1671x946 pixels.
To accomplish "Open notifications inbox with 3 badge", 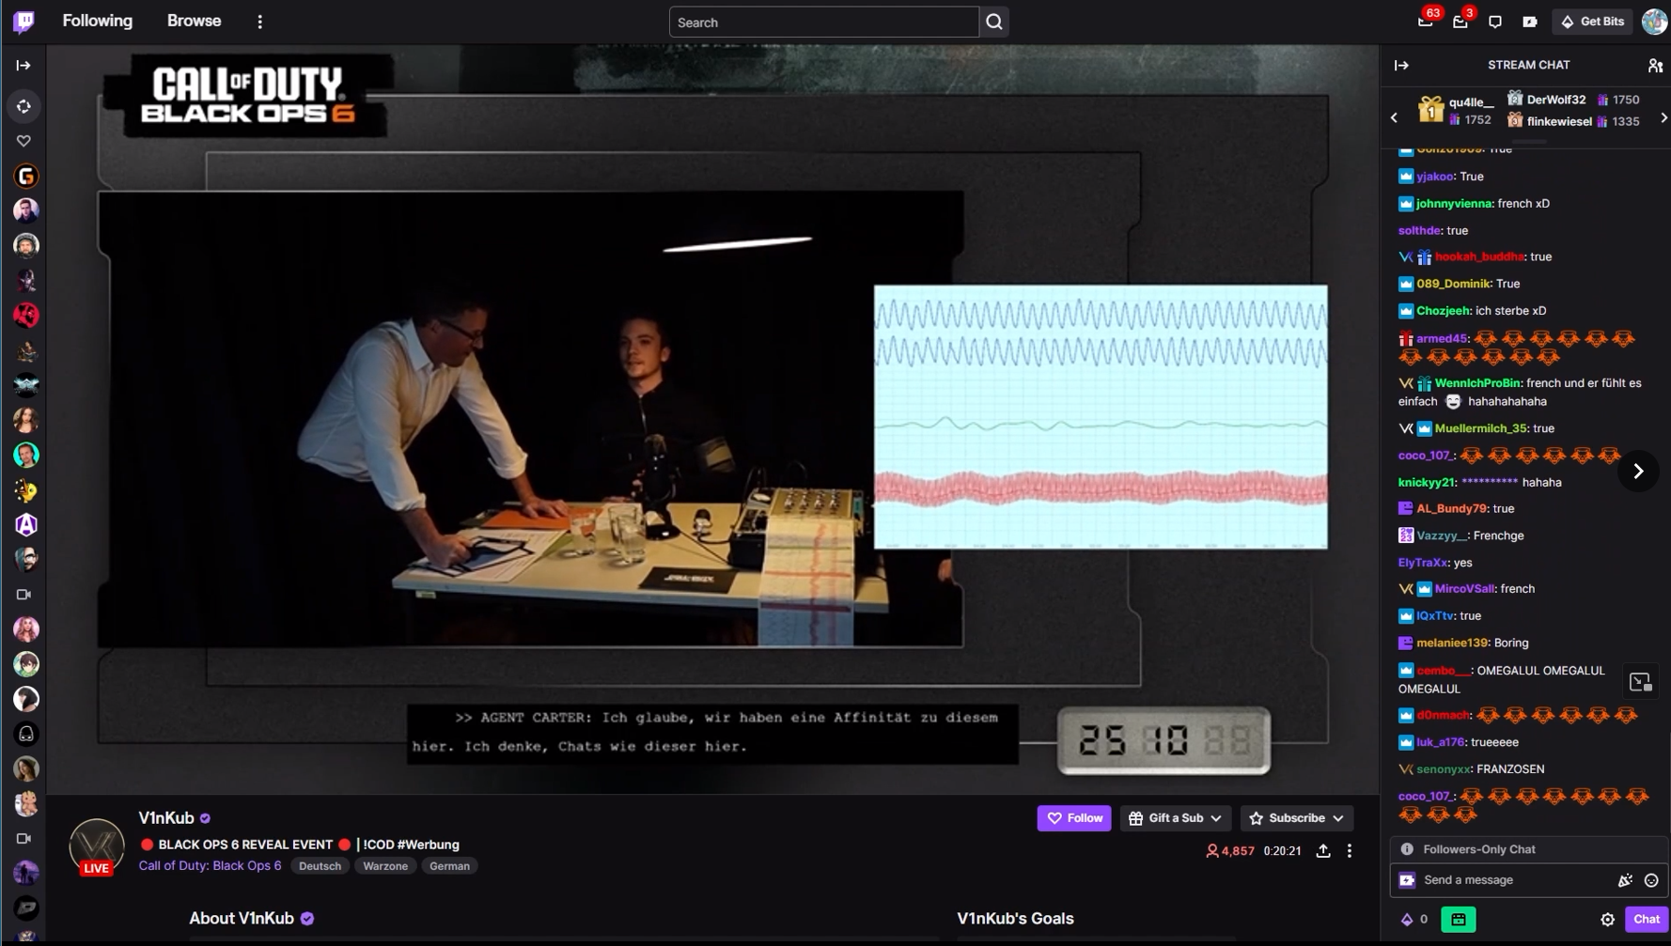I will (x=1460, y=22).
